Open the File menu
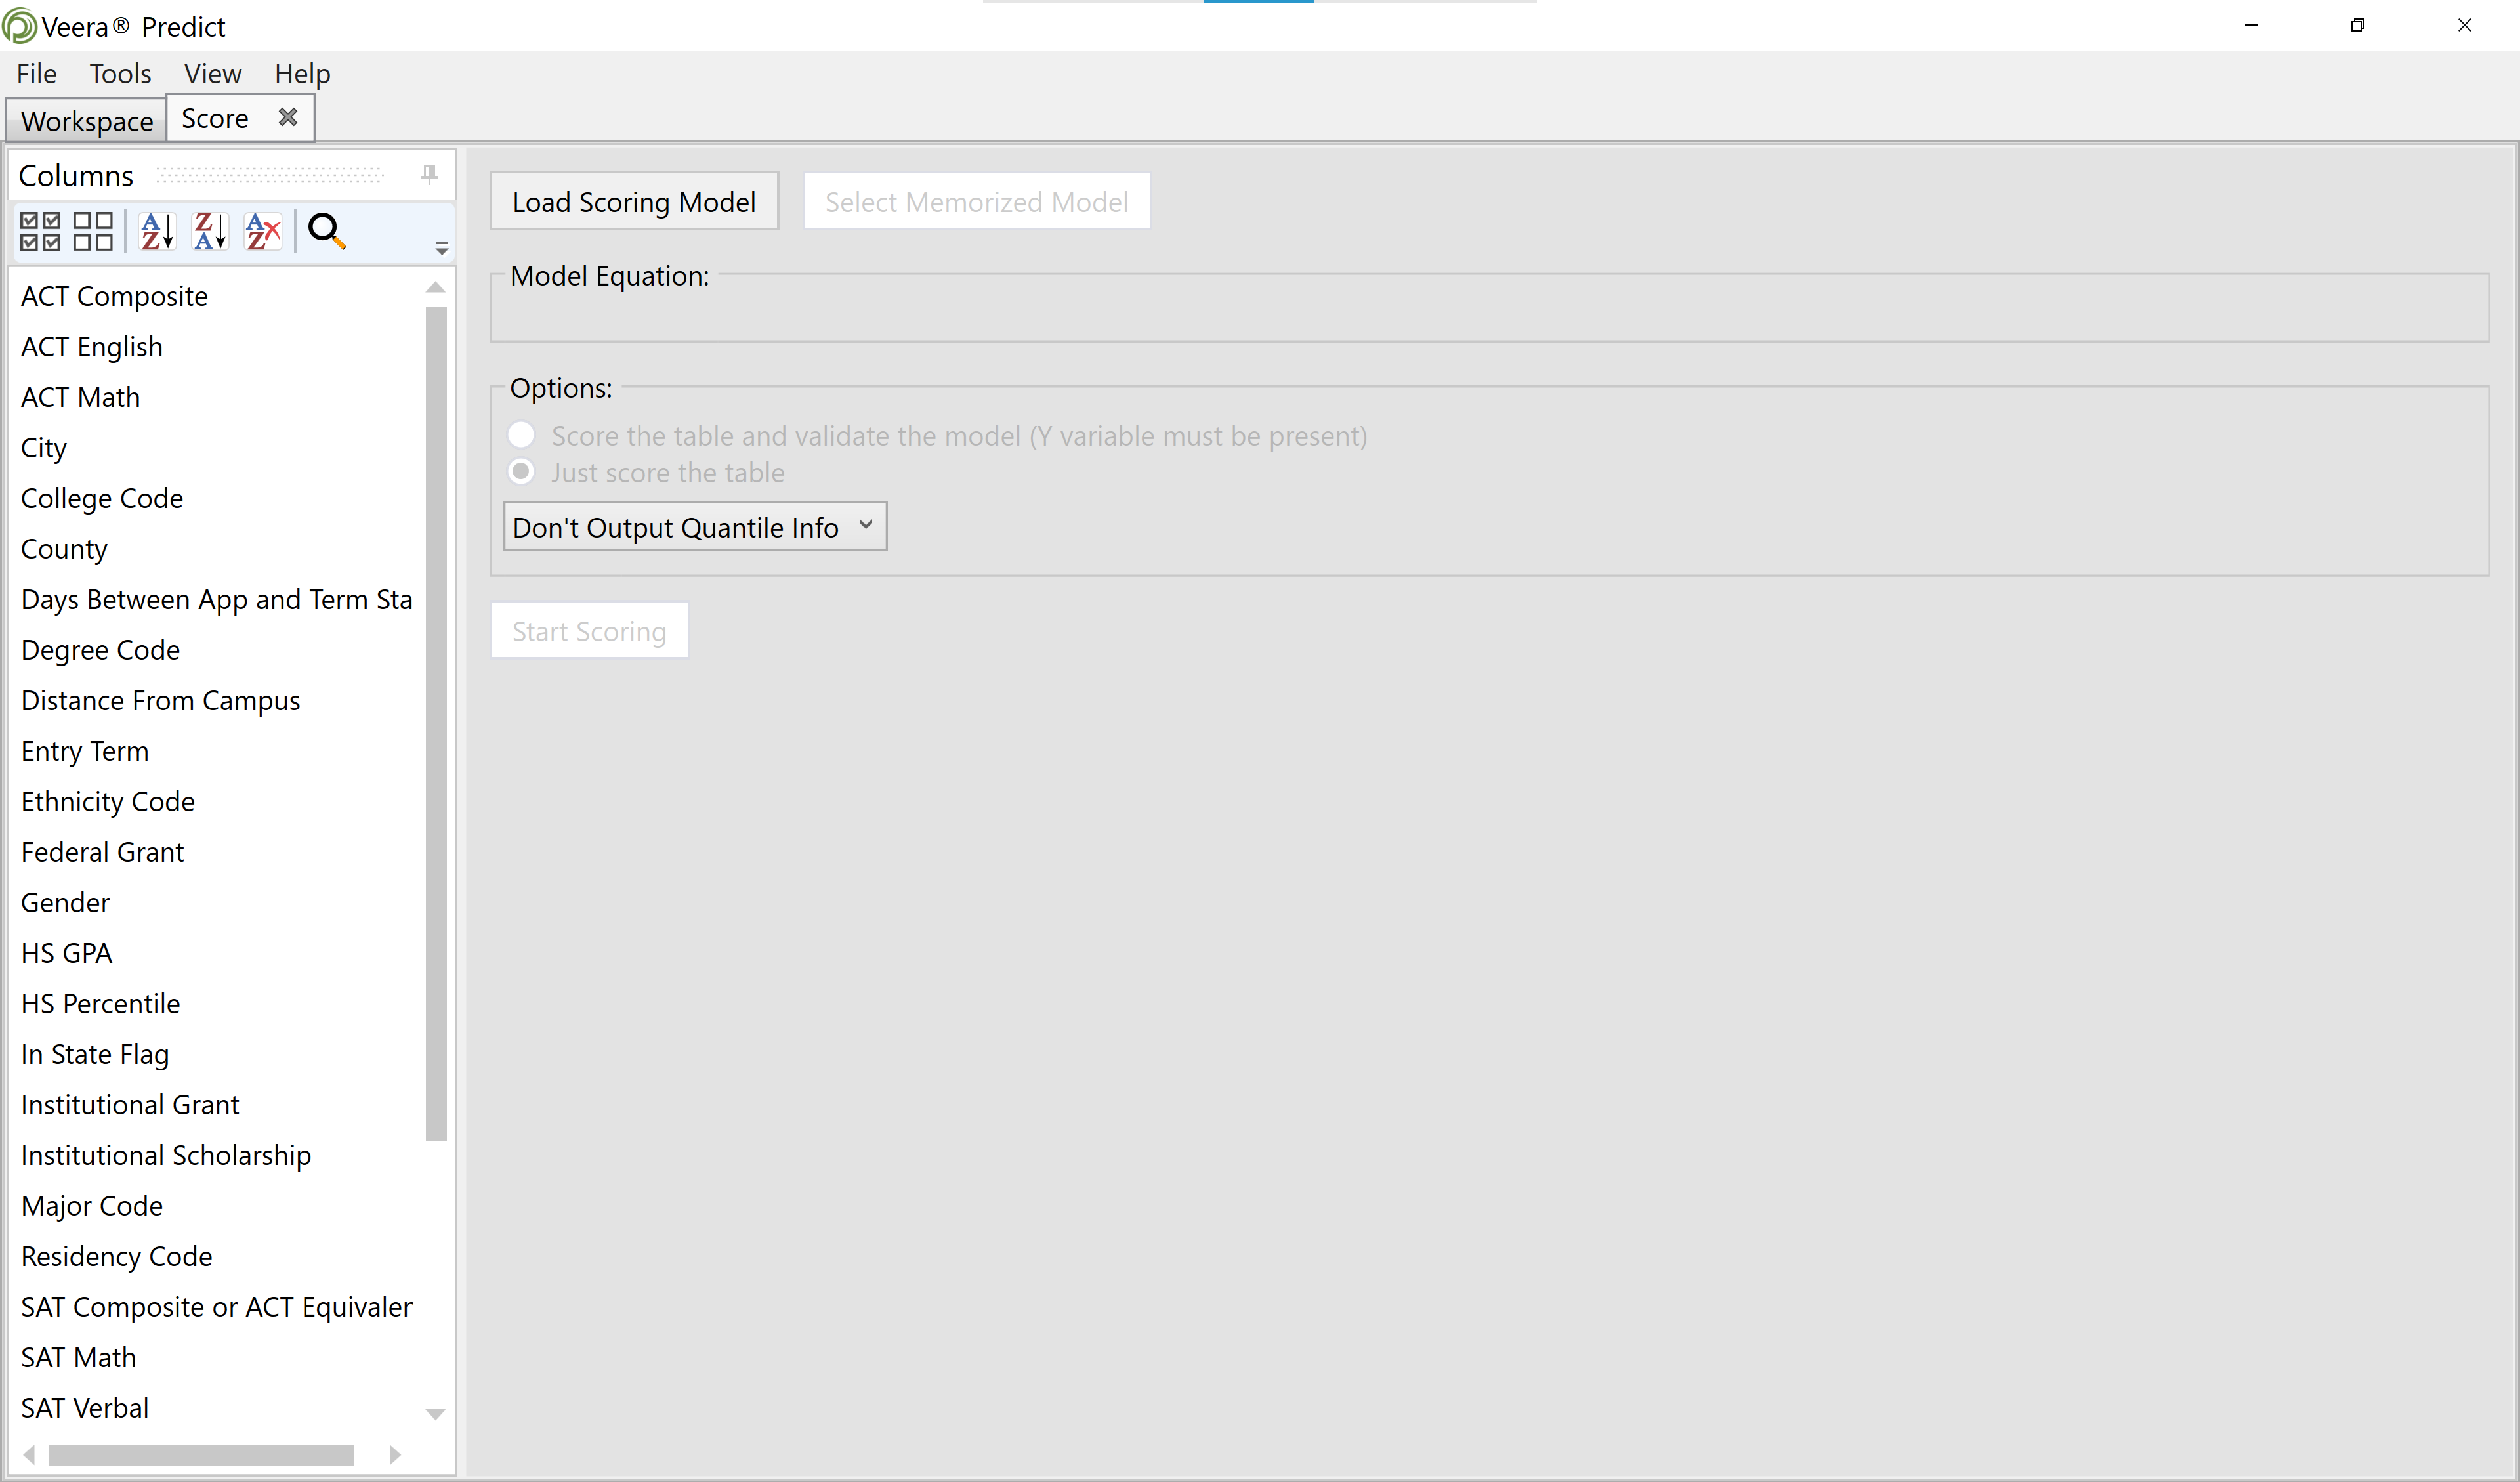The width and height of the screenshot is (2520, 1482). coord(36,73)
